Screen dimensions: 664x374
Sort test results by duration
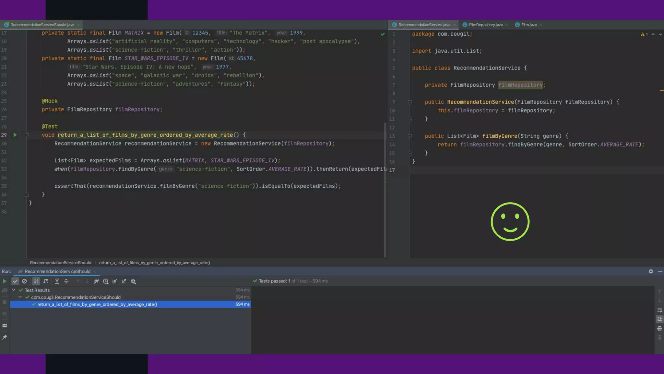(46, 281)
